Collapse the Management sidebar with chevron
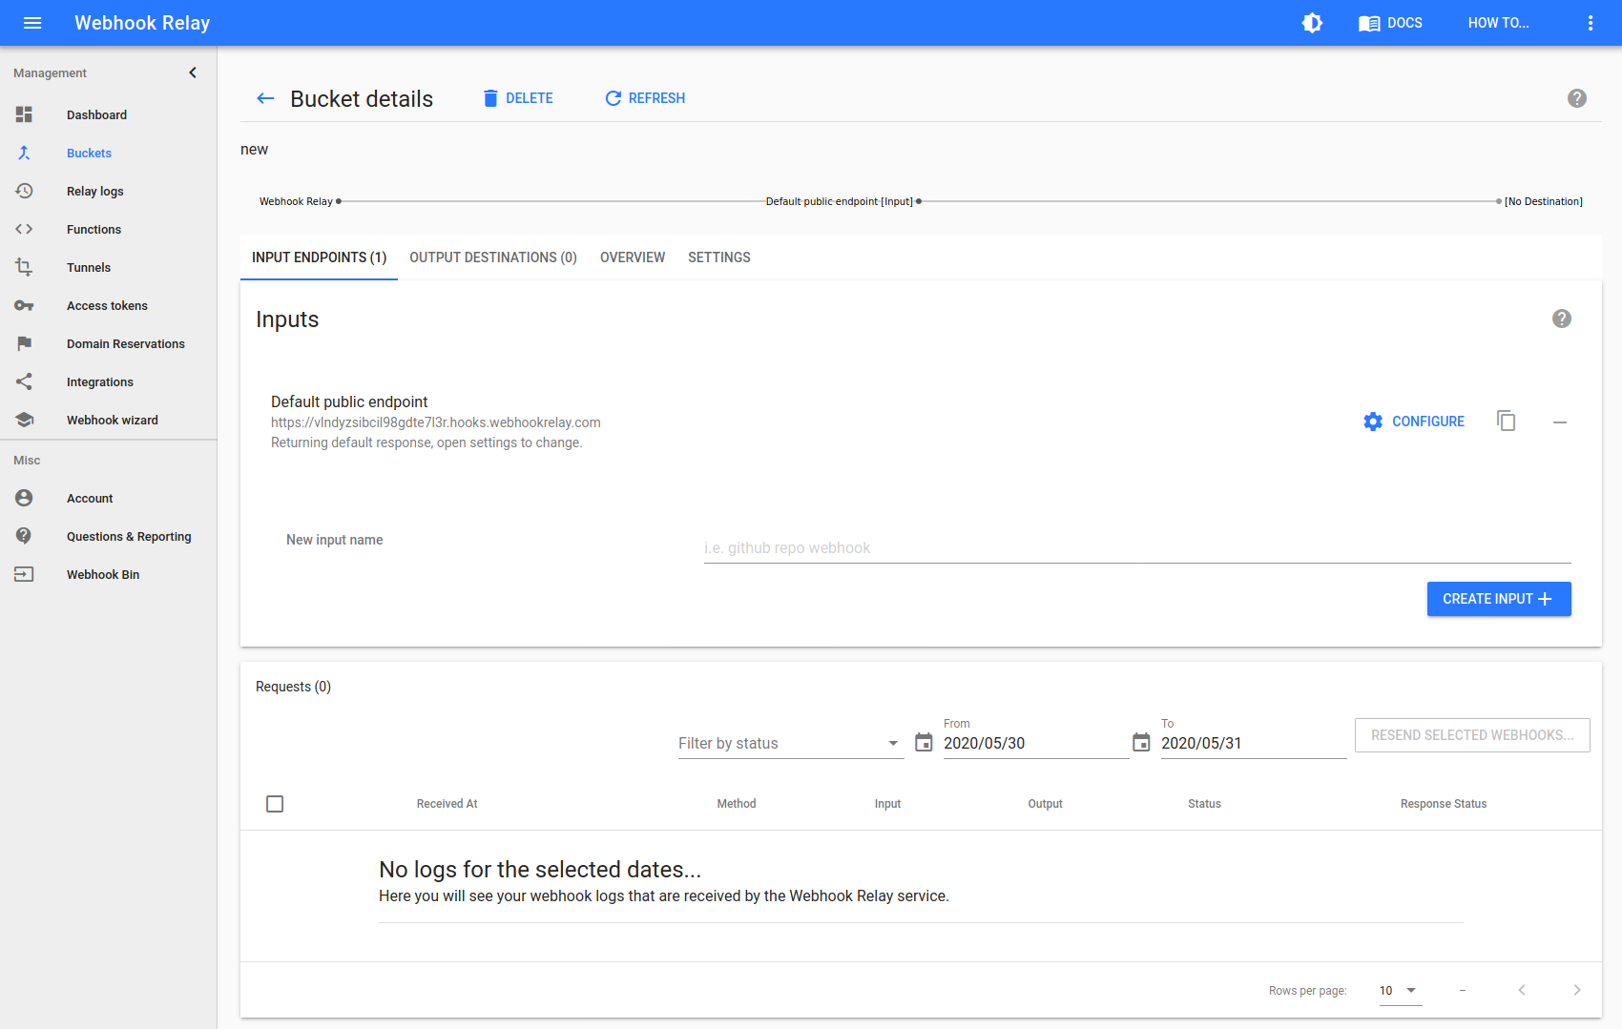 tap(193, 72)
